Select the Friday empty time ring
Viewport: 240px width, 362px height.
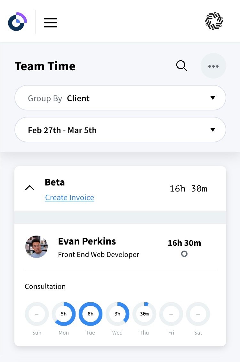tap(171, 314)
